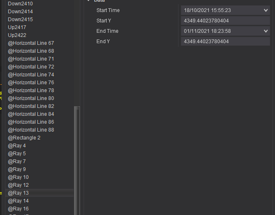Select @Ray 10 in the list
275x215 pixels.
tap(18, 177)
